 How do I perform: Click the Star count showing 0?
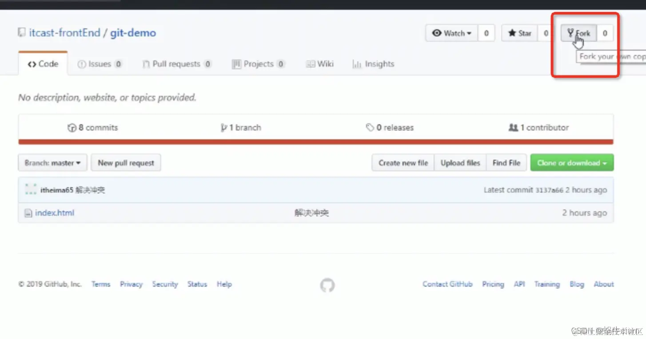[x=546, y=33]
